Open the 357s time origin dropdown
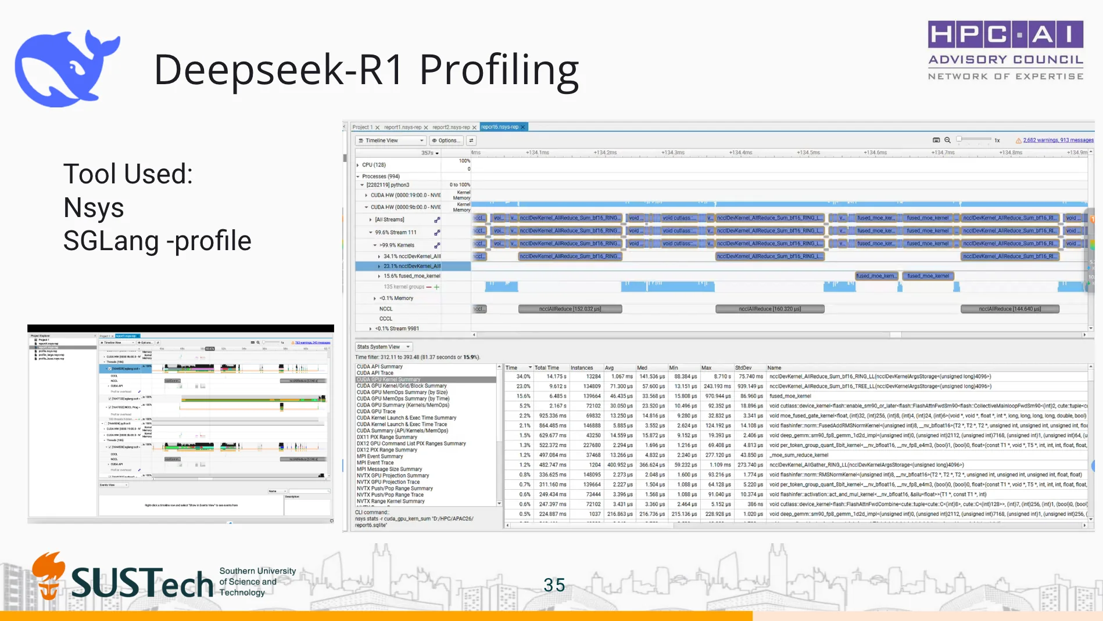The width and height of the screenshot is (1103, 621). coord(430,153)
